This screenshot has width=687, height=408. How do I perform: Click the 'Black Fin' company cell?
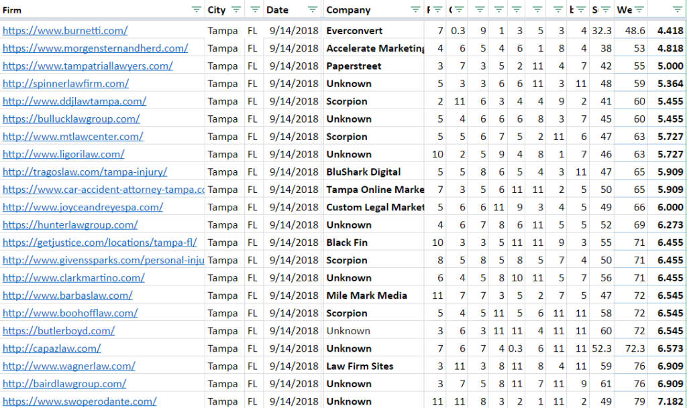(x=373, y=243)
